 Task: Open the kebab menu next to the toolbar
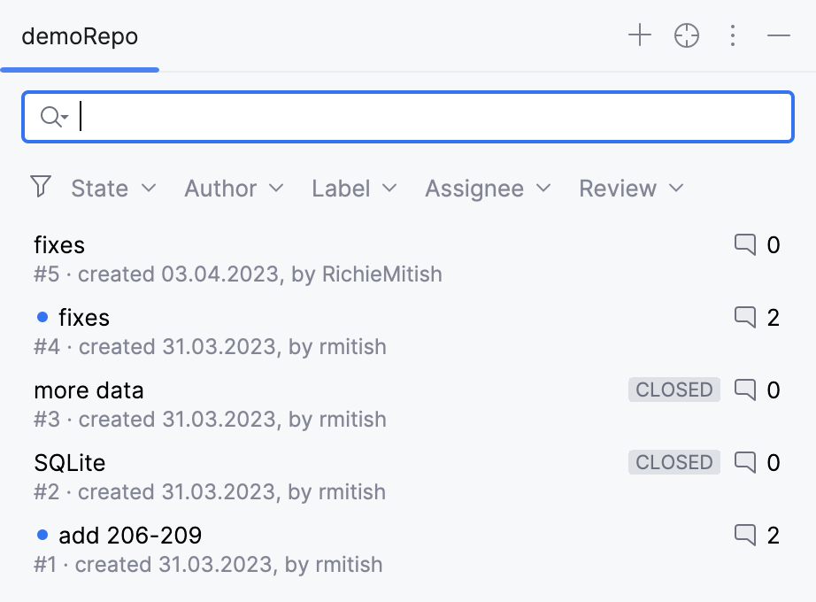[732, 35]
